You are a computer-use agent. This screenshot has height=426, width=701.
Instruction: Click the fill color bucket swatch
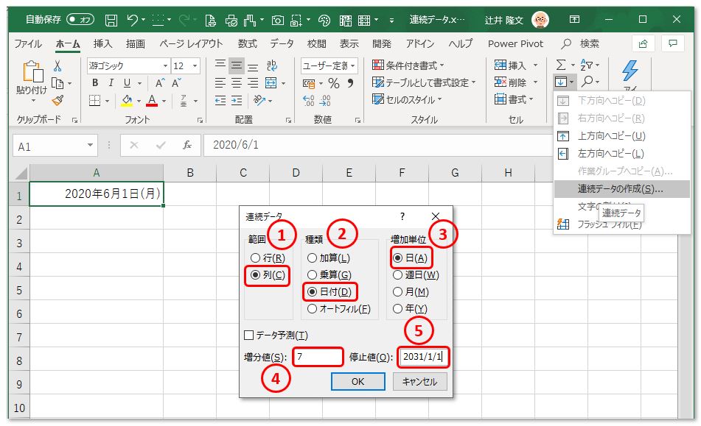click(x=127, y=101)
